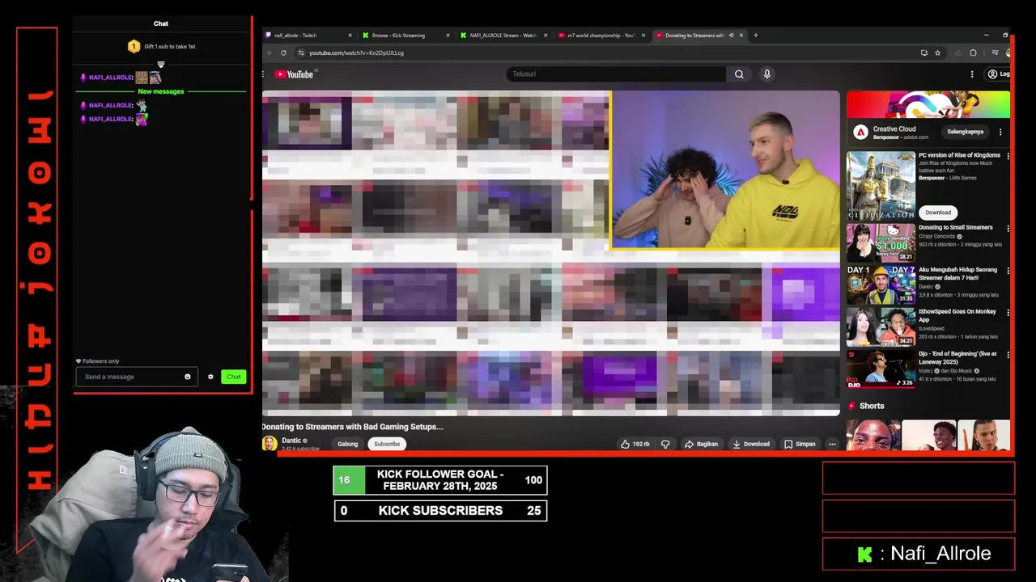The height and width of the screenshot is (582, 1036).
Task: Open chat settings gear icon
Action: click(210, 377)
